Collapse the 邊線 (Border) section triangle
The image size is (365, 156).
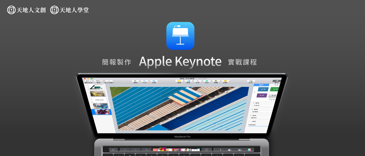click(x=252, y=109)
